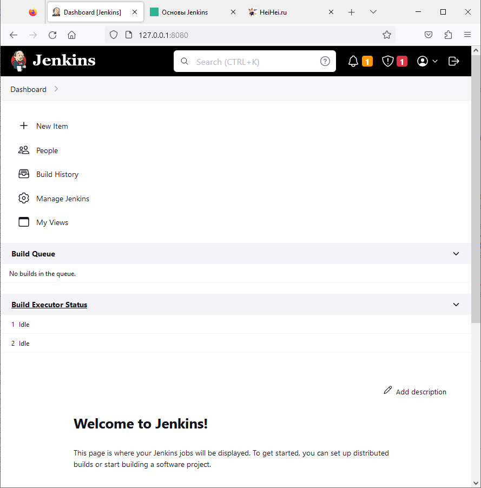
Task: Open the Build History link
Action: click(57, 174)
